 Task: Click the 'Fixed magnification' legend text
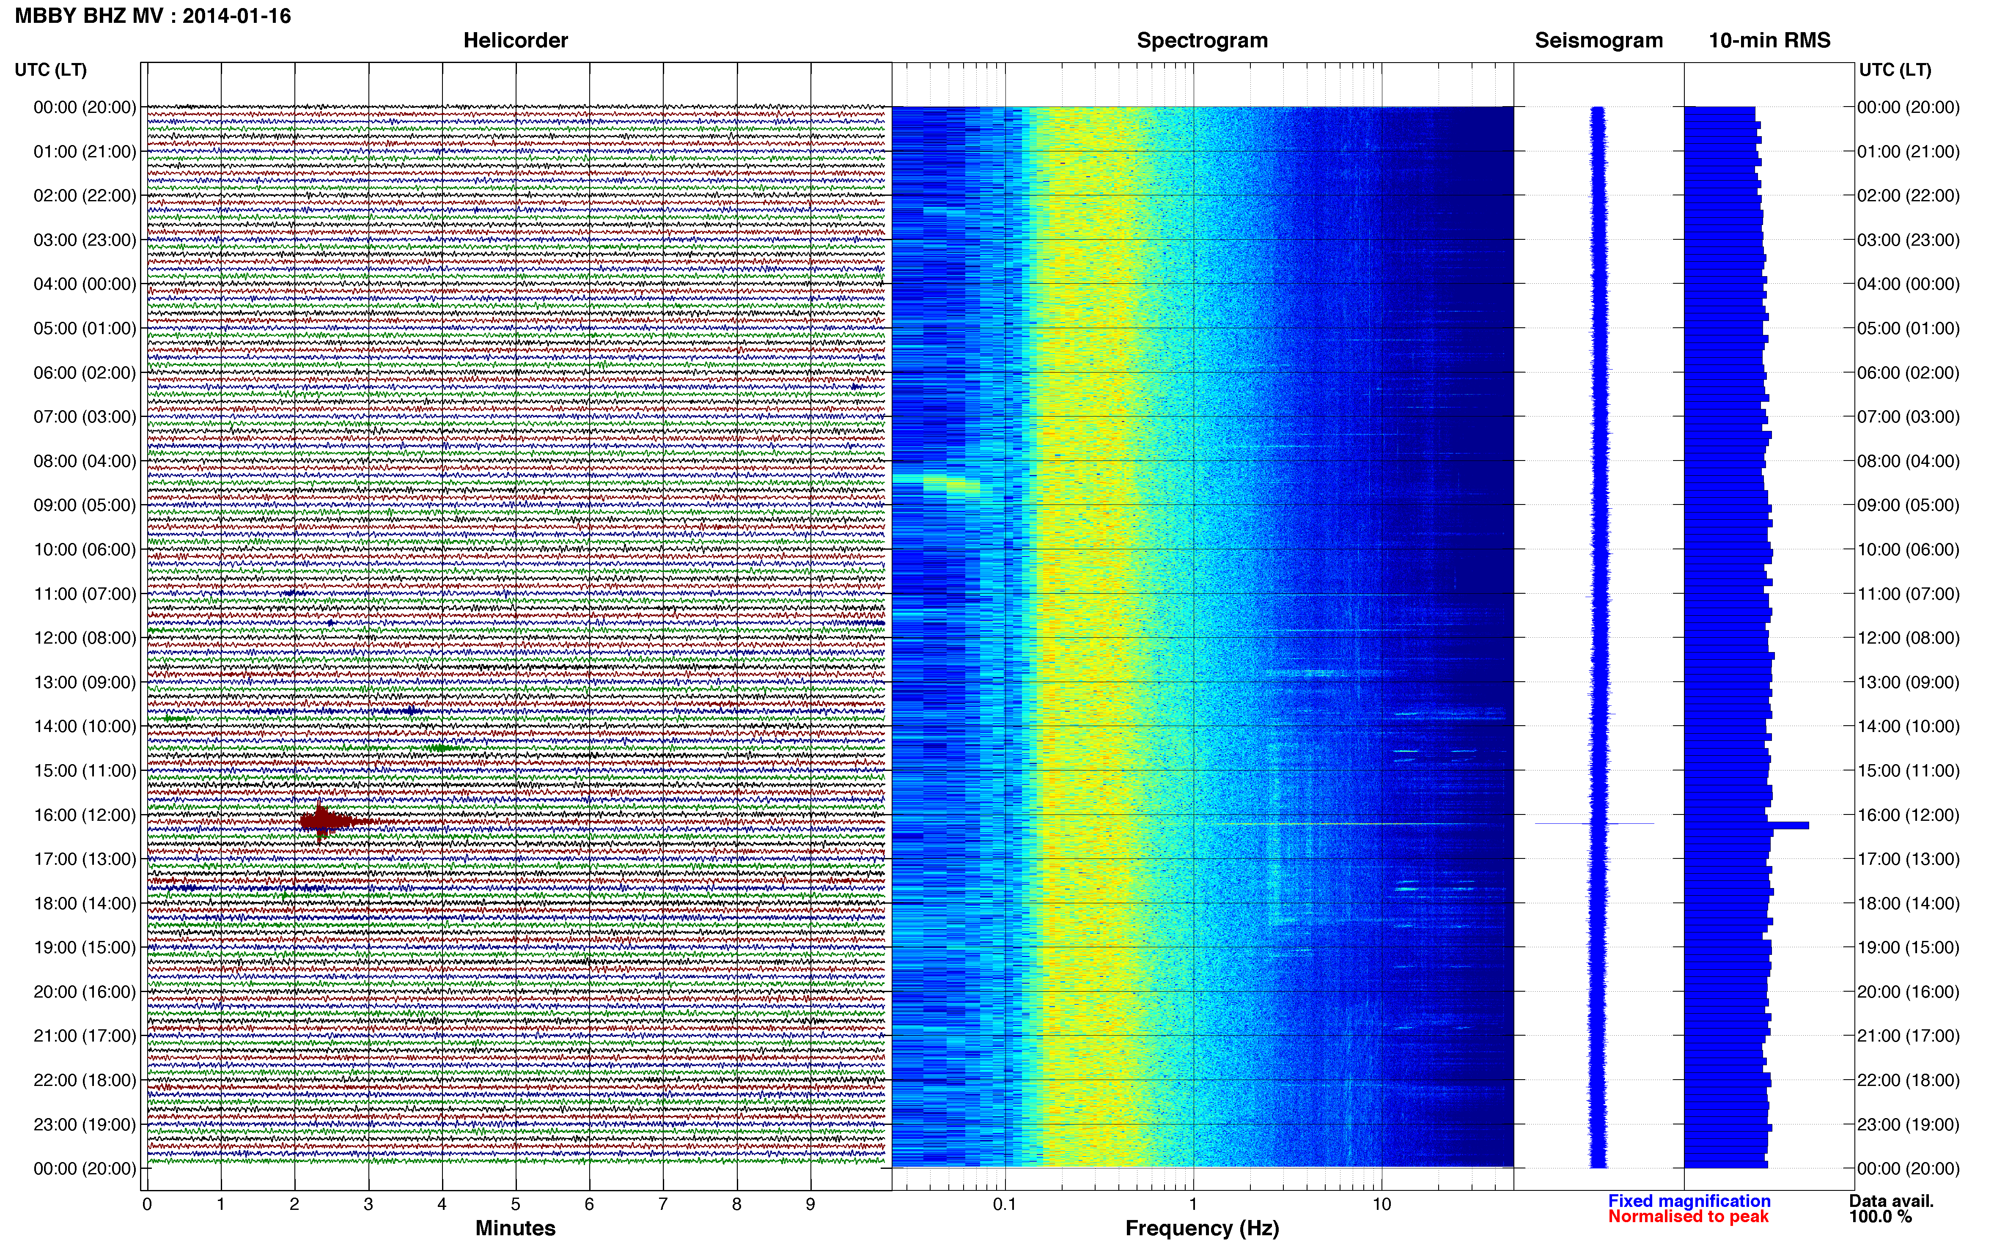pyautogui.click(x=1689, y=1201)
